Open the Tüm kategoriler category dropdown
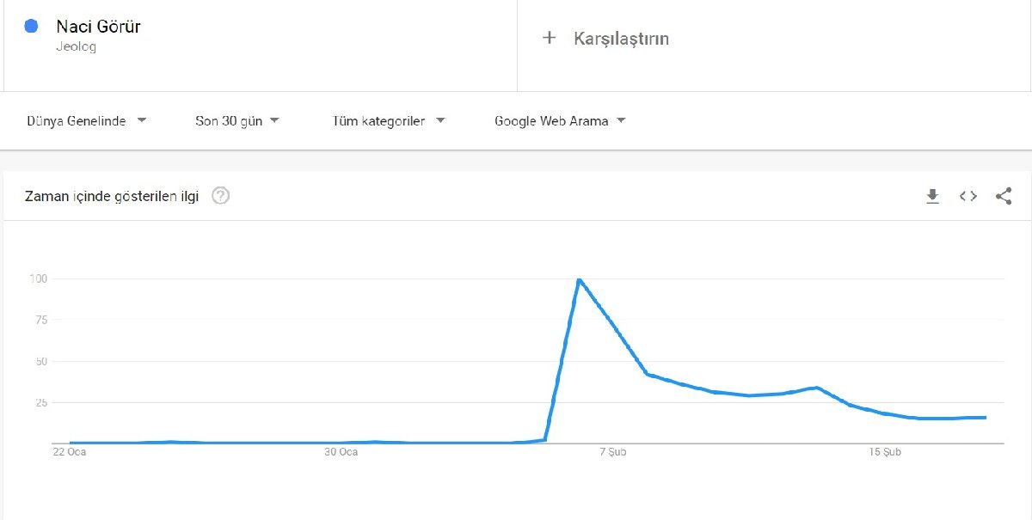1032x520 pixels. point(389,121)
